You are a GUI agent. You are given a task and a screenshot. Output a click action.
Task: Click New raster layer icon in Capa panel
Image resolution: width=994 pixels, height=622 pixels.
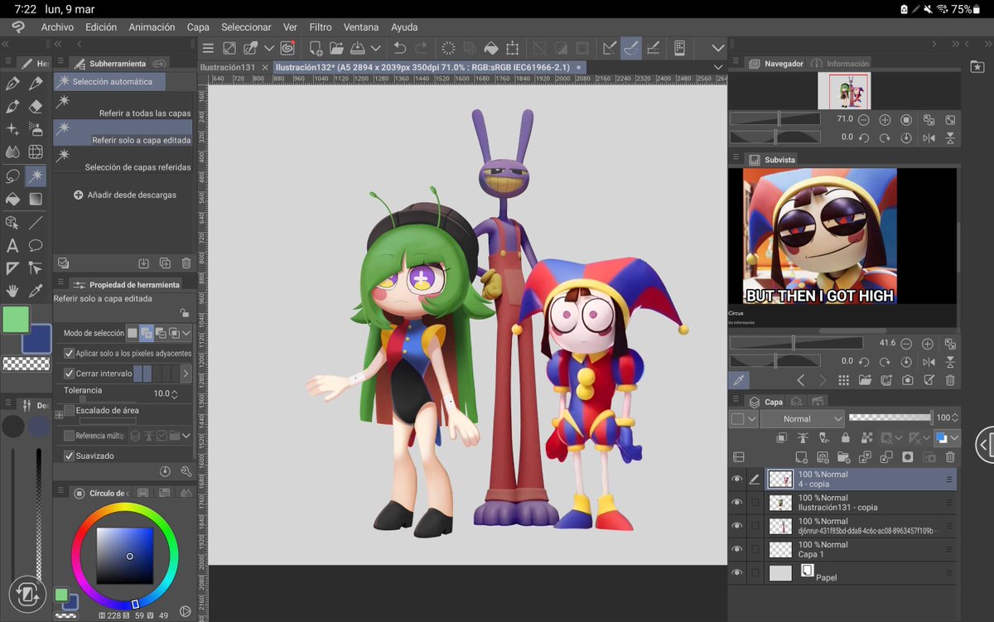click(801, 456)
